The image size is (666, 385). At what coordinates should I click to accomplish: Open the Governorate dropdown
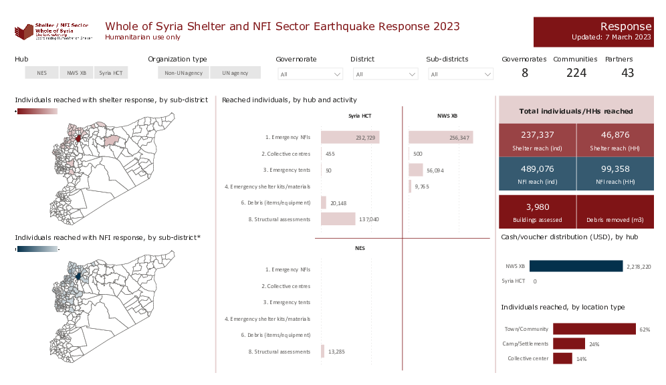(x=310, y=74)
